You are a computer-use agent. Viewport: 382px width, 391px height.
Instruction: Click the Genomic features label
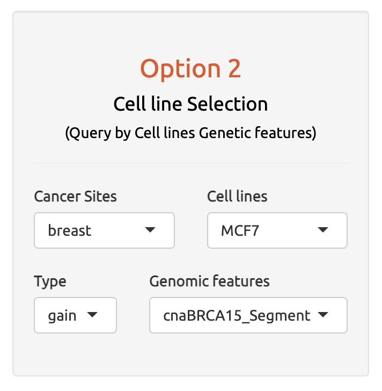click(x=209, y=281)
